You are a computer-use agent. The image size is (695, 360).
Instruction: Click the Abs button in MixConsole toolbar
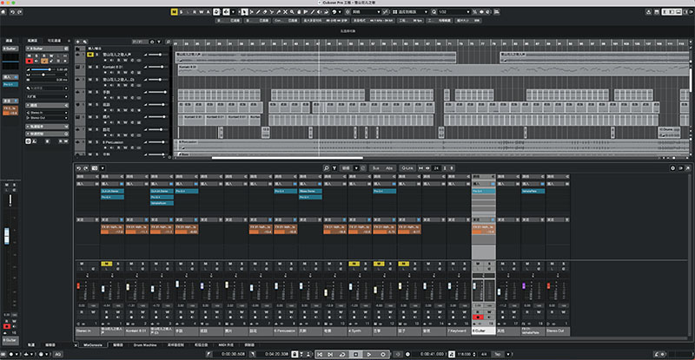pos(389,168)
